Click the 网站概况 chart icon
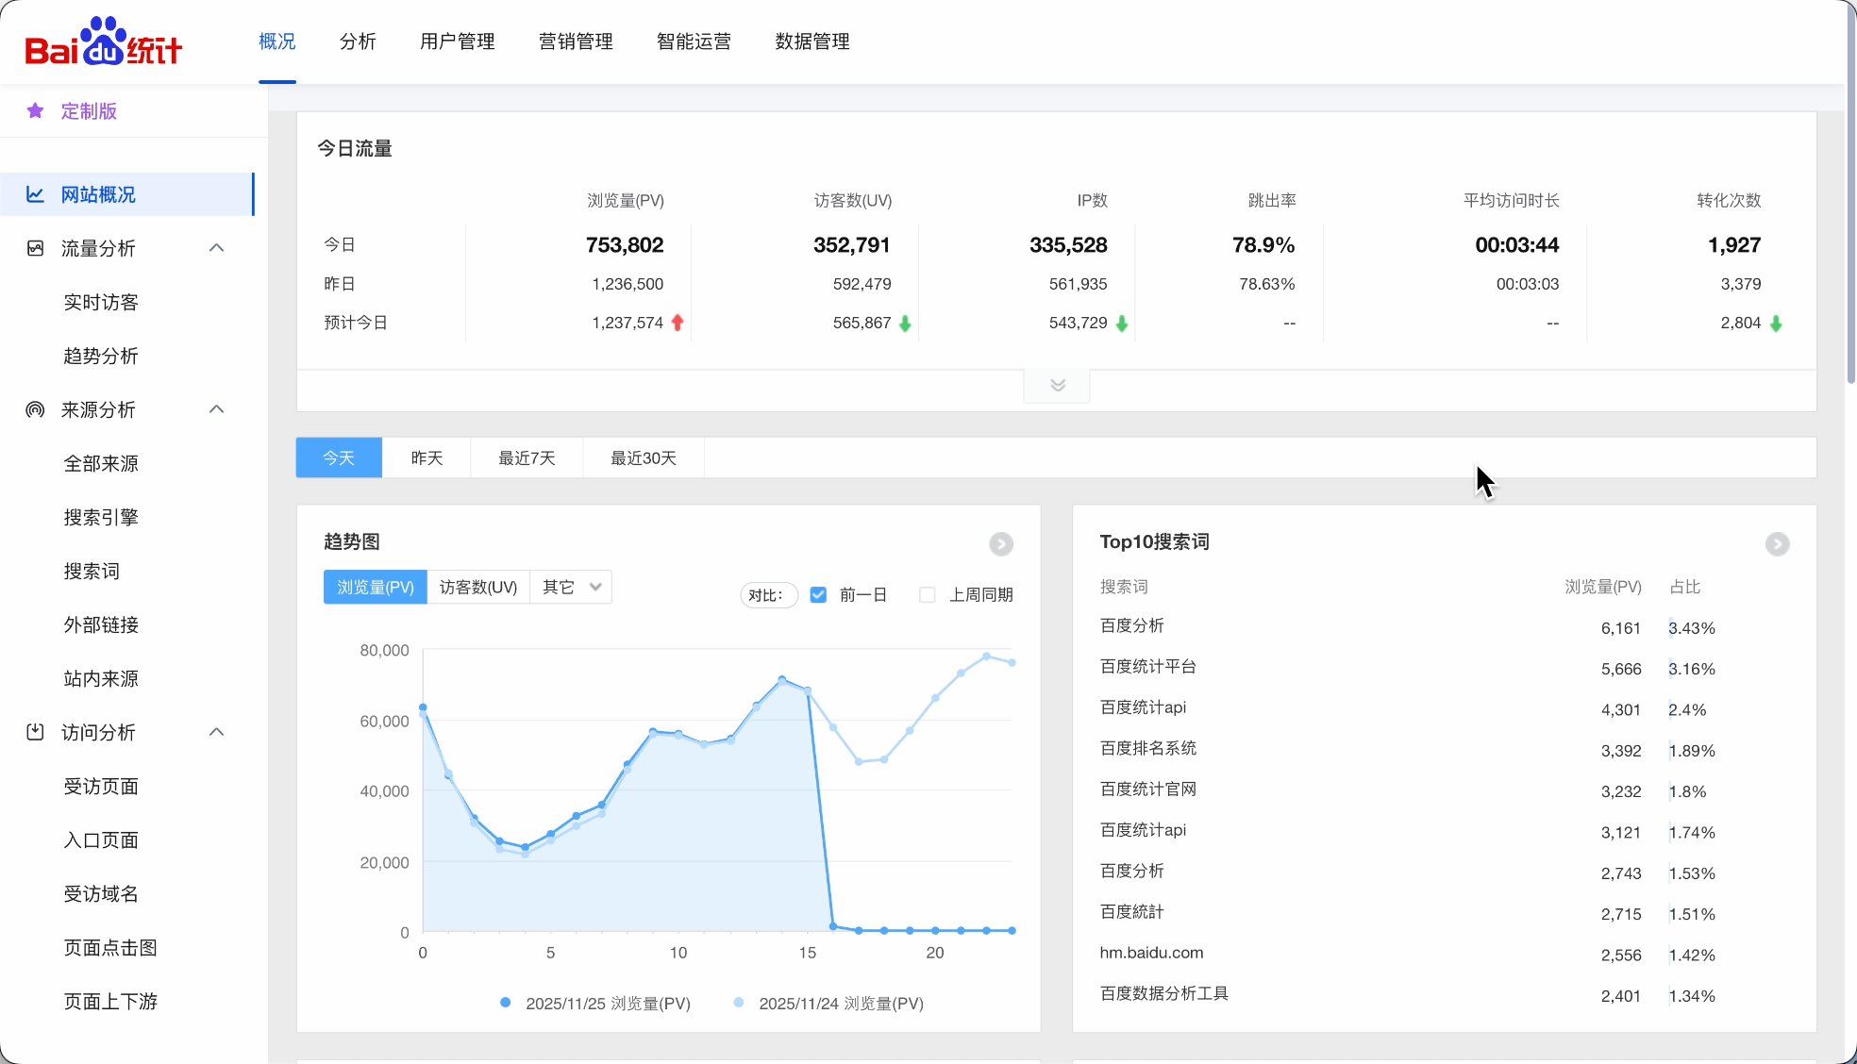Image resolution: width=1857 pixels, height=1064 pixels. pyautogui.click(x=36, y=194)
